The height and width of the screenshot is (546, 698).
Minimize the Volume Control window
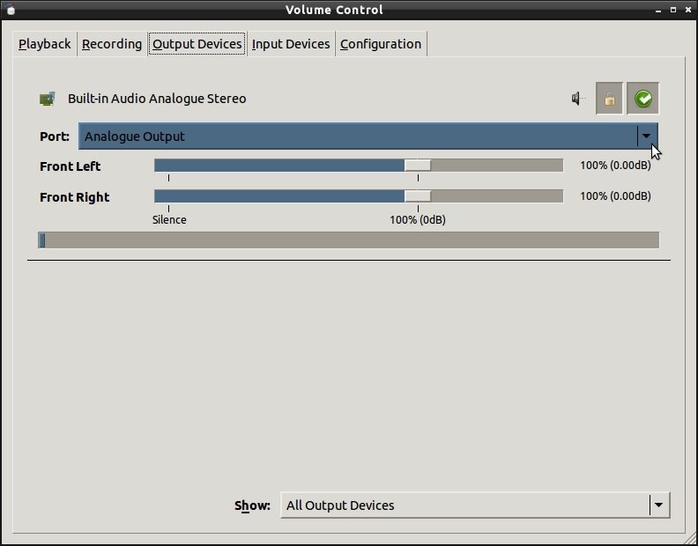tap(659, 11)
